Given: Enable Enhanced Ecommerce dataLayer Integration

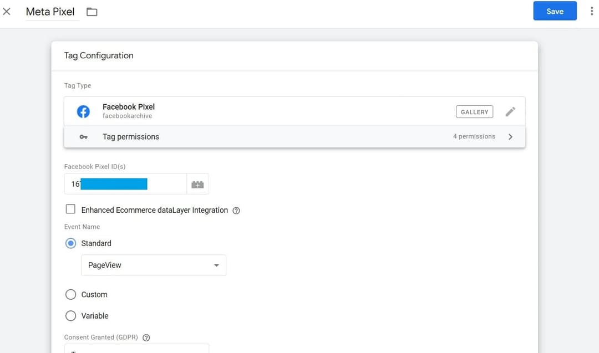Looking at the screenshot, I should pos(70,209).
